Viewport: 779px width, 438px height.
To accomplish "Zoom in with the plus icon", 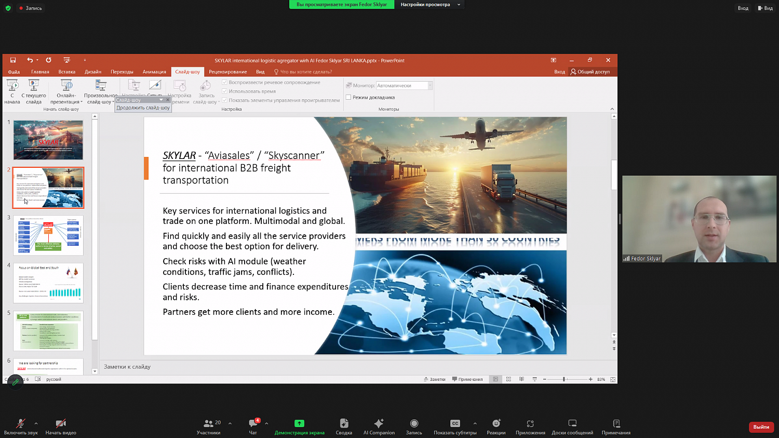I will point(590,379).
